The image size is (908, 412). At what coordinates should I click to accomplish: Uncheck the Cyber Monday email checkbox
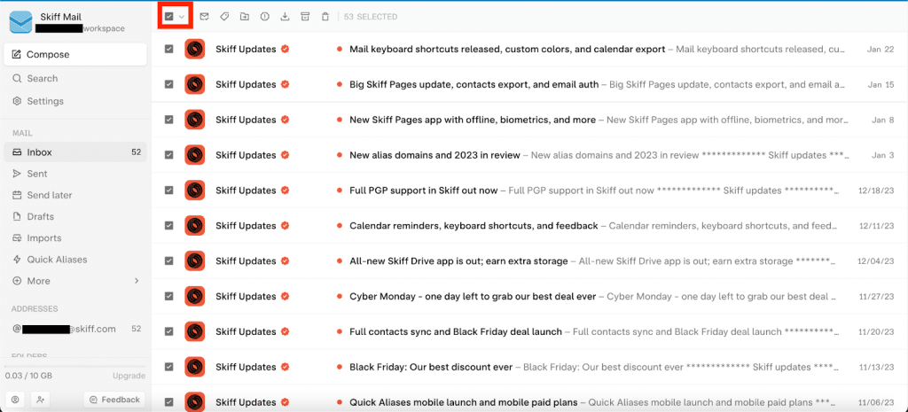(168, 296)
